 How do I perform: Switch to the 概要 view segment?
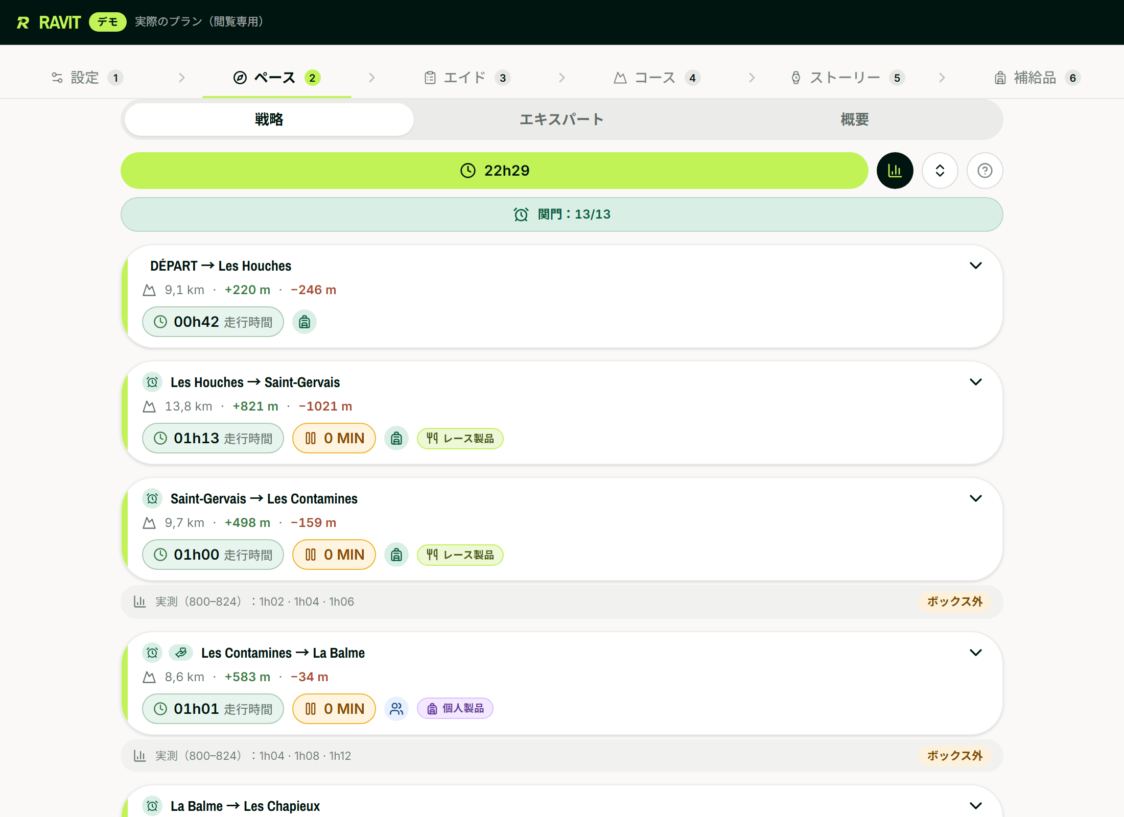(855, 119)
